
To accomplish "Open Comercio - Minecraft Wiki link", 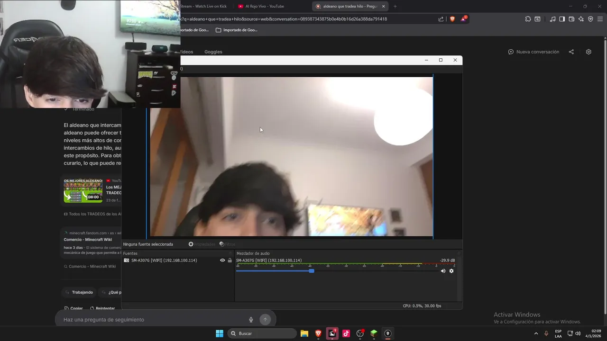I will pyautogui.click(x=88, y=240).
